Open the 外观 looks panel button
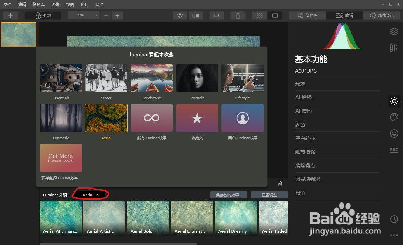Image resolution: width=403 pixels, height=245 pixels. coord(43,15)
